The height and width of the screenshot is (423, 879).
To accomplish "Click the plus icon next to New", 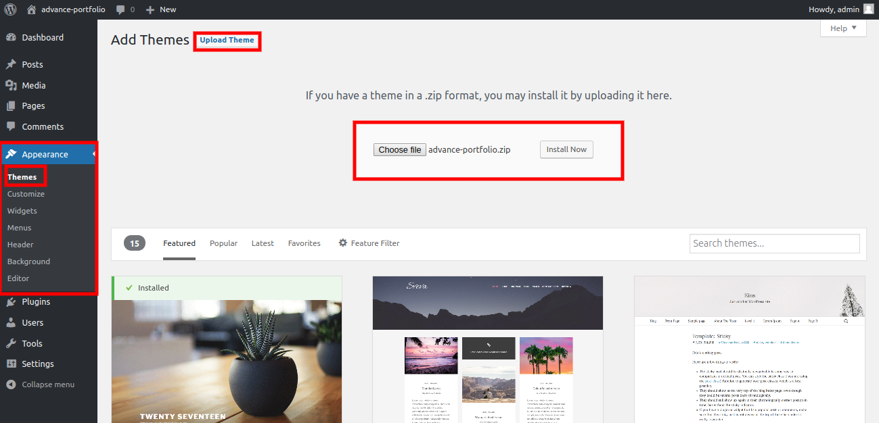I will point(150,9).
